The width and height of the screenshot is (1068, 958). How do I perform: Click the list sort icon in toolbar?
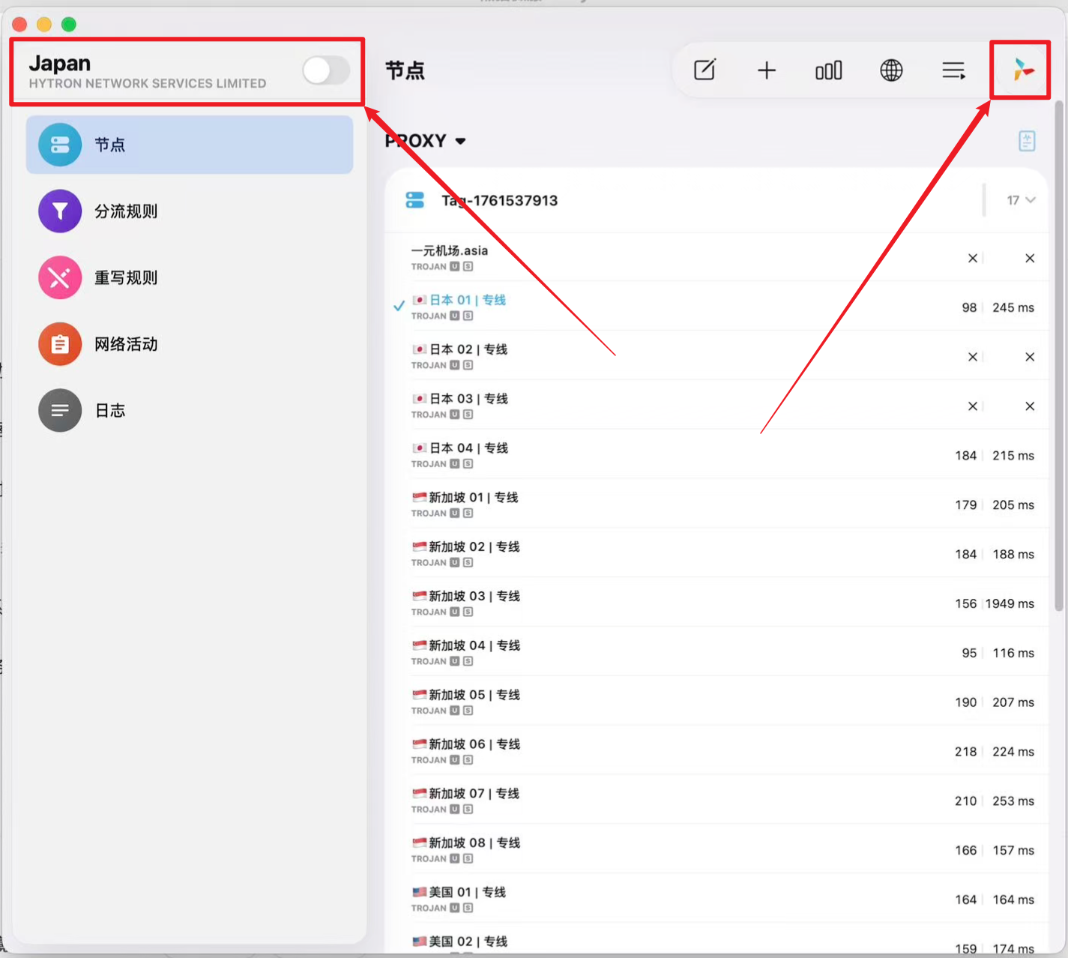(953, 70)
